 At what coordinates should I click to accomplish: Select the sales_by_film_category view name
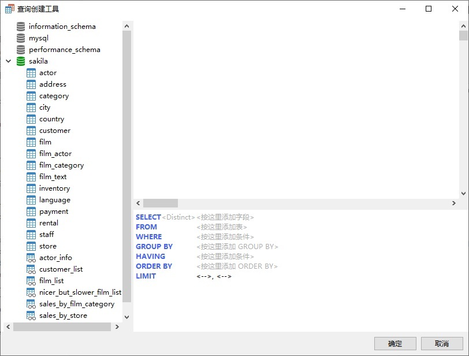(77, 304)
